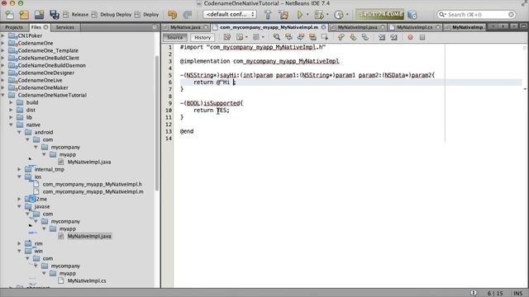
Task: Click the Shift Line Right icon
Action: [393, 37]
